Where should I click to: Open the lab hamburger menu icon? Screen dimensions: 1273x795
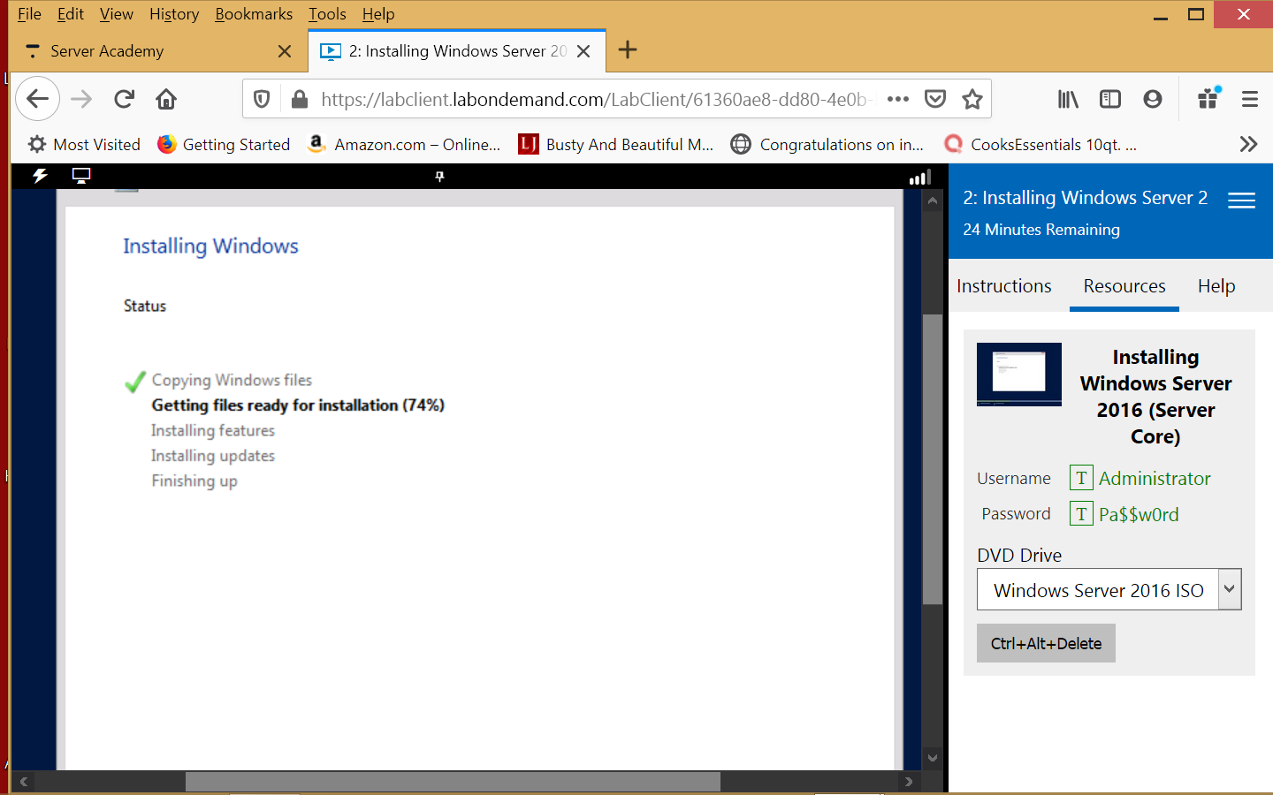(x=1241, y=201)
